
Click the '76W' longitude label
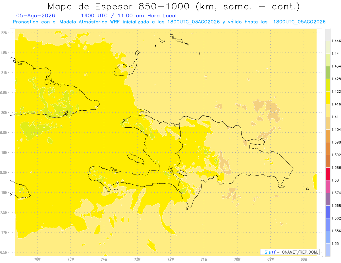point(37,259)
